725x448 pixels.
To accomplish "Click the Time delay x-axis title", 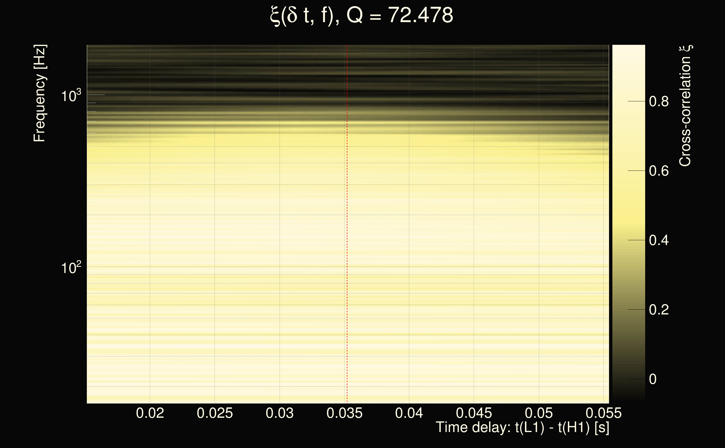I will 522,427.
